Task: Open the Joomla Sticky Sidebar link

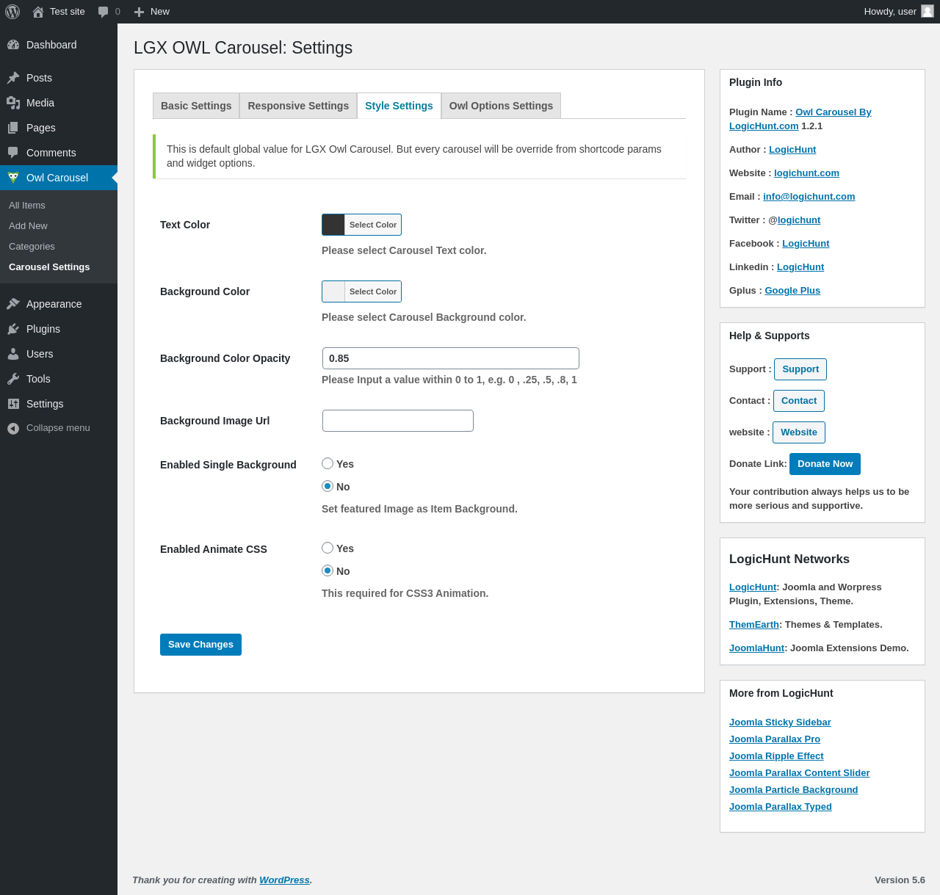Action: tap(780, 722)
